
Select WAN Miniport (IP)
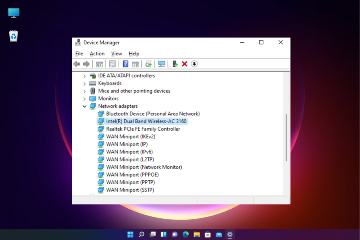click(127, 144)
